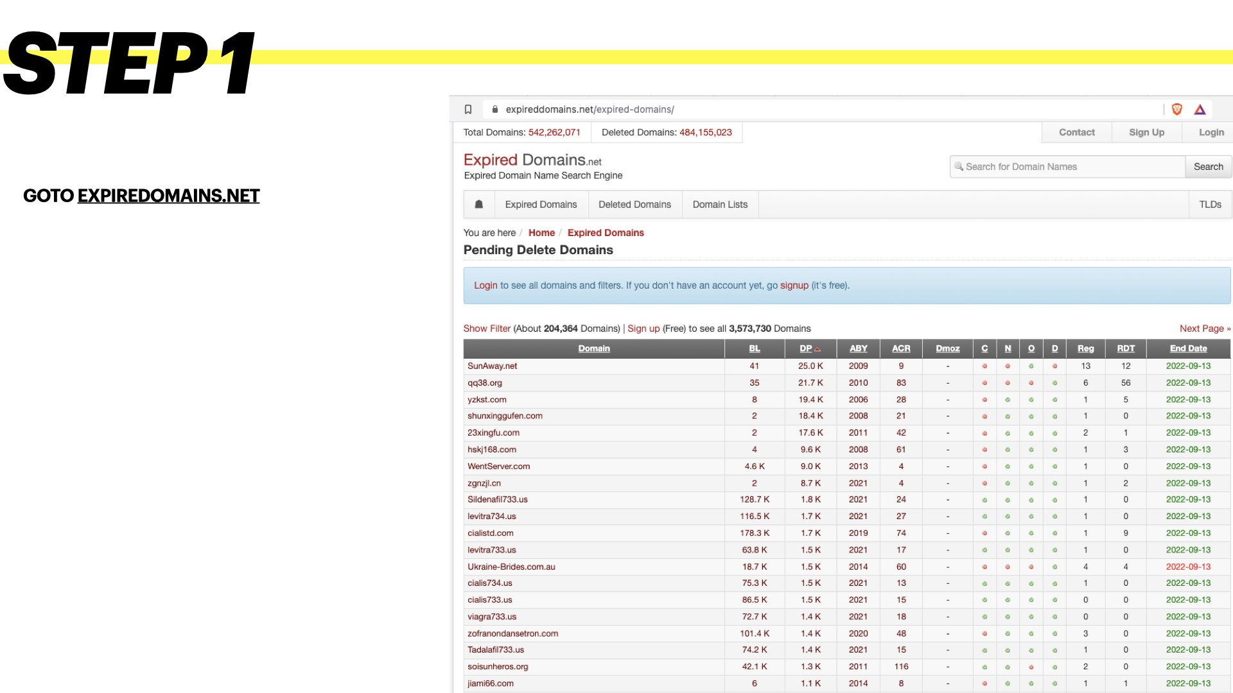
Task: Click the Show Filter link
Action: (x=487, y=329)
